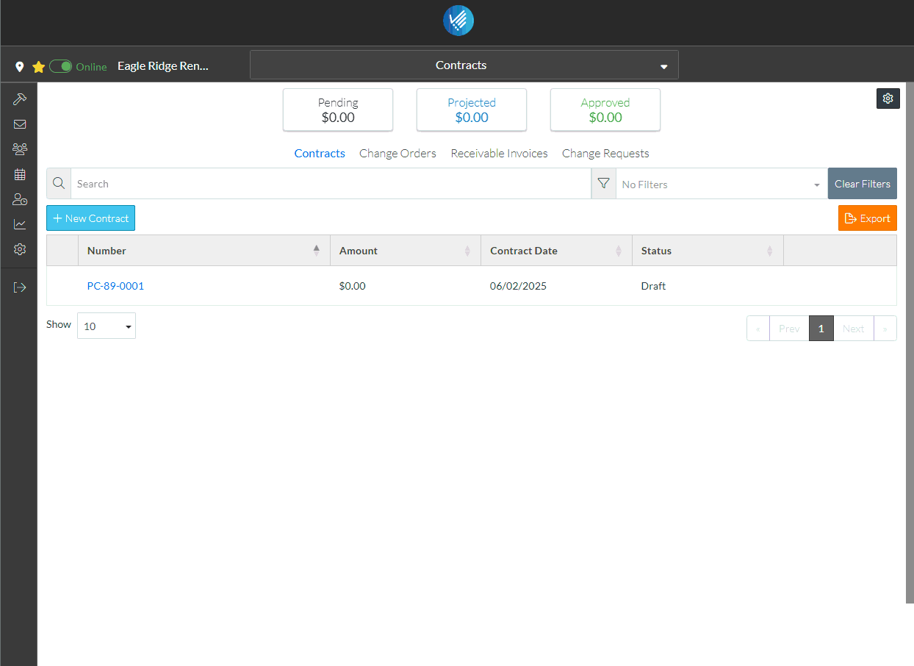The height and width of the screenshot is (666, 914).
Task: Click page 1 in pagination
Action: [x=821, y=329]
